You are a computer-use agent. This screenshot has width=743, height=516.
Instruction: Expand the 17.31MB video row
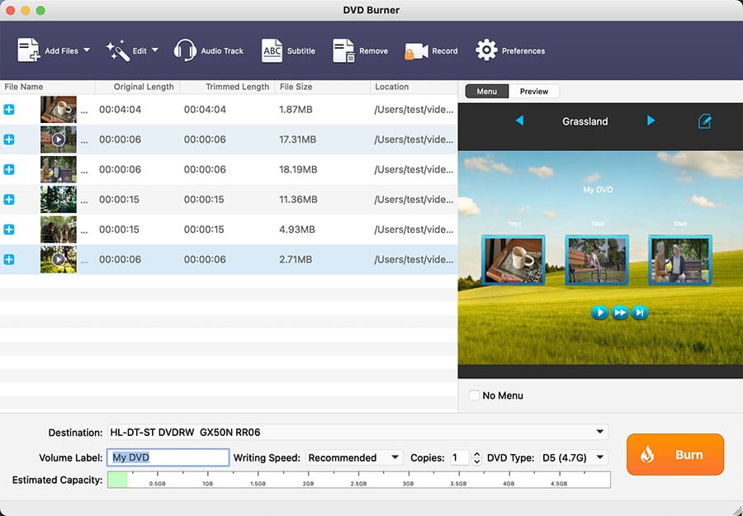pos(9,140)
